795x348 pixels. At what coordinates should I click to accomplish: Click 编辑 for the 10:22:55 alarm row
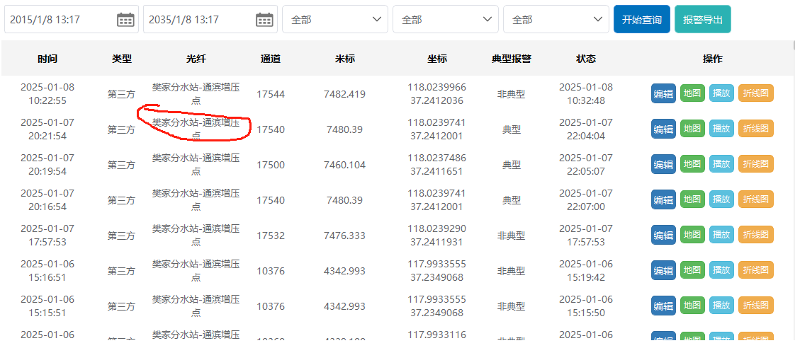click(x=663, y=93)
